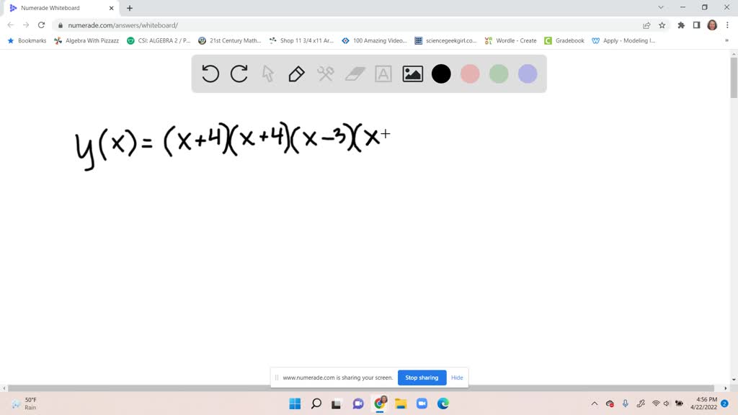
Task: Bookmark this page with the star icon
Action: [x=662, y=24]
